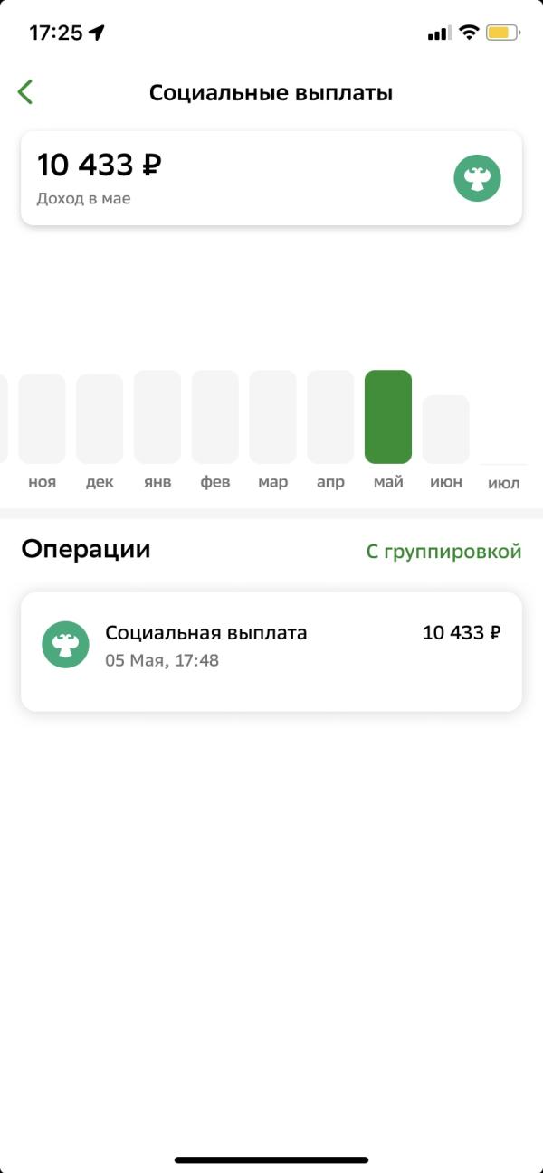
Task: Open the Социальная выплата operation entry
Action: [x=271, y=651]
